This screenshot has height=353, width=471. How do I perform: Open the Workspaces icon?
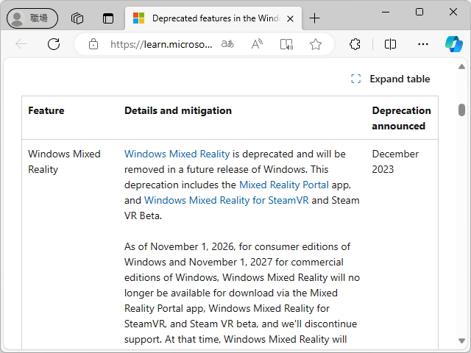pyautogui.click(x=77, y=18)
